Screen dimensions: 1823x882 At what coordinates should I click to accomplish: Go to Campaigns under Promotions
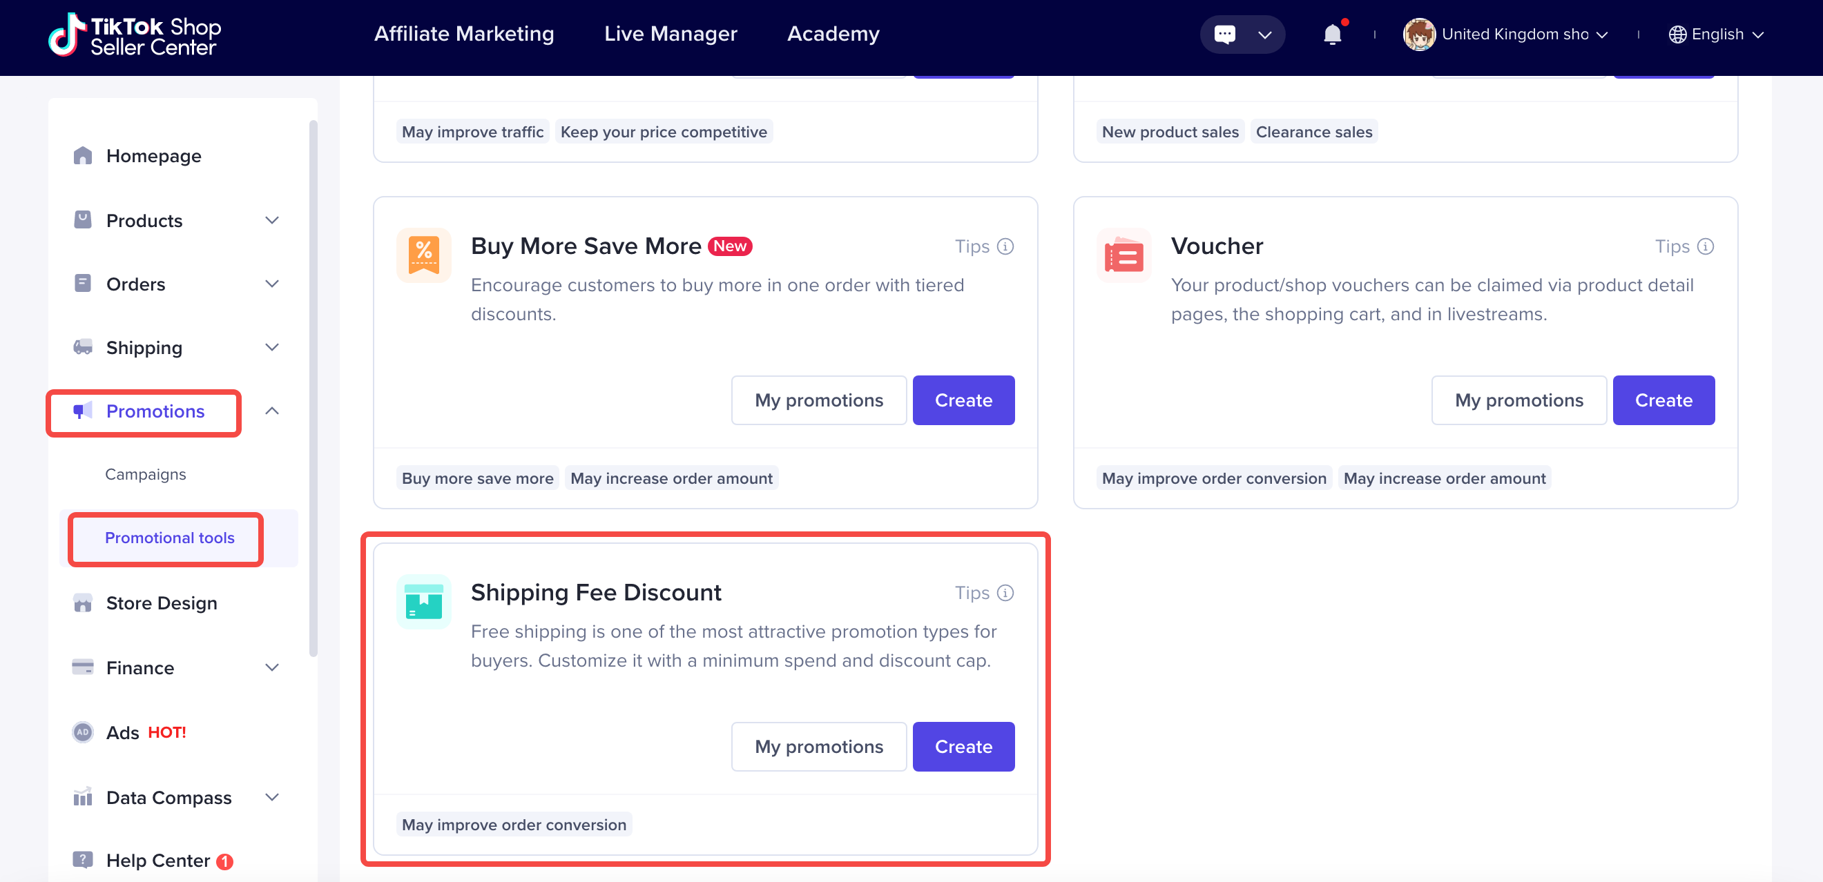pyautogui.click(x=145, y=474)
